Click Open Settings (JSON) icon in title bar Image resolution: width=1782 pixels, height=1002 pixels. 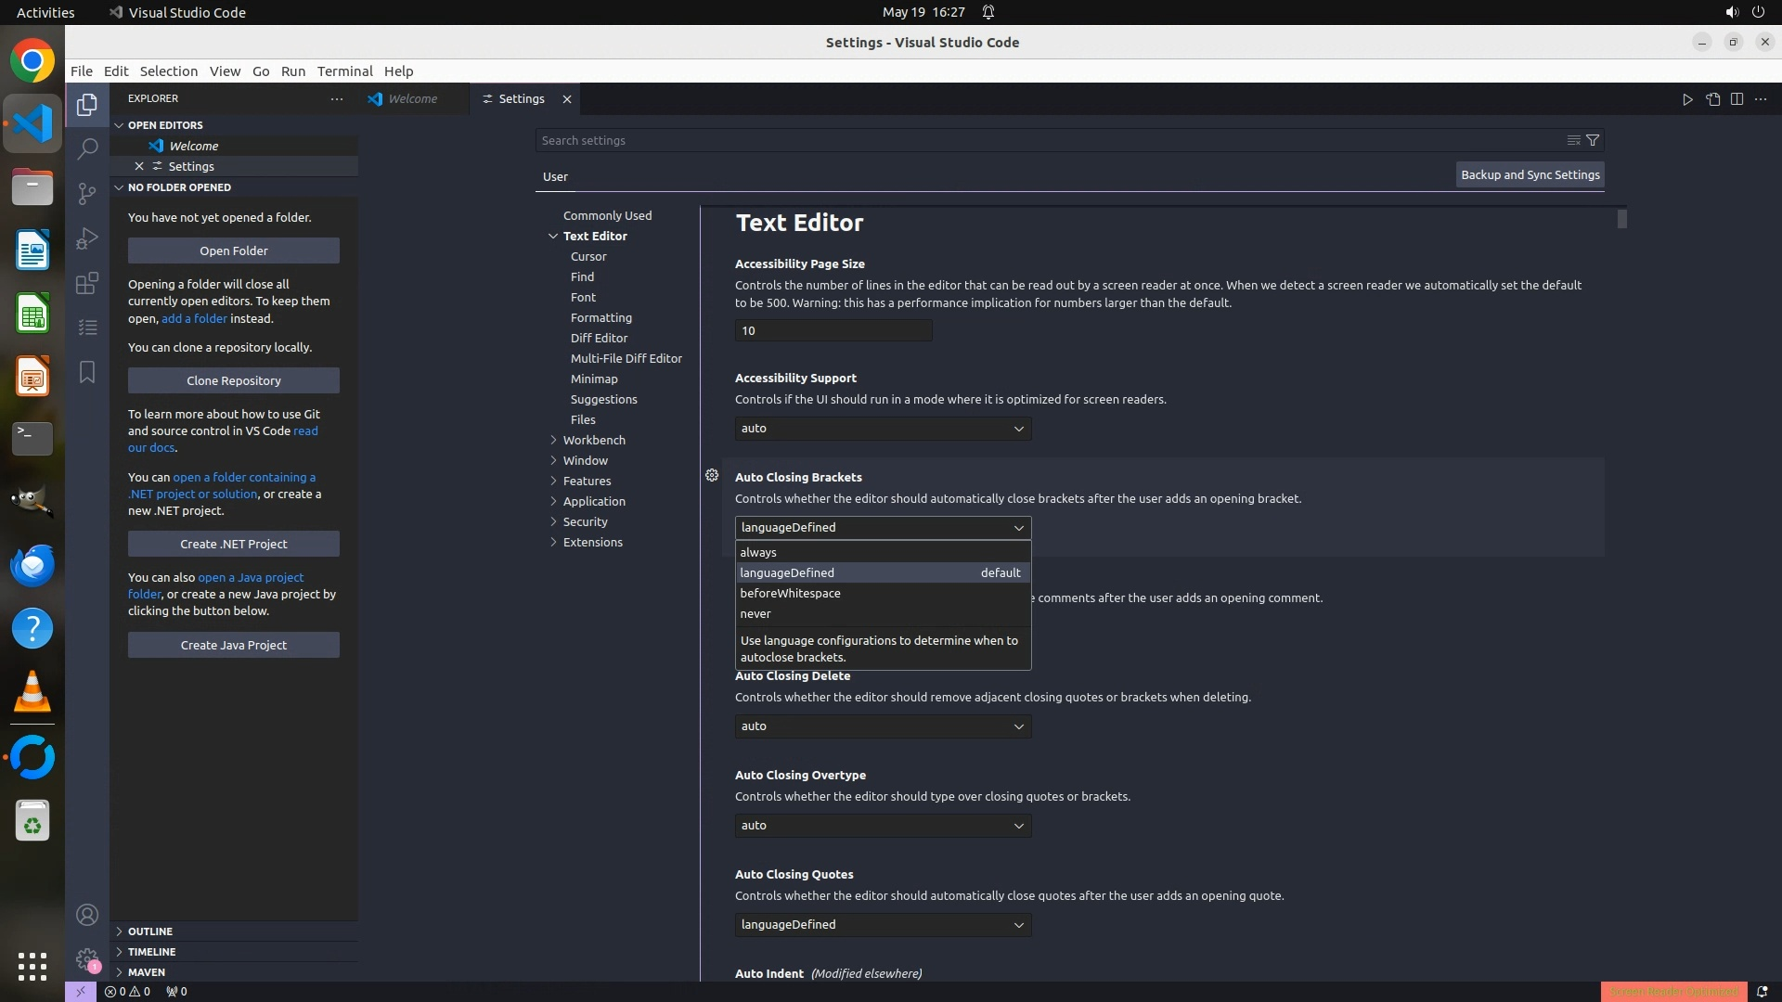[x=1712, y=99]
